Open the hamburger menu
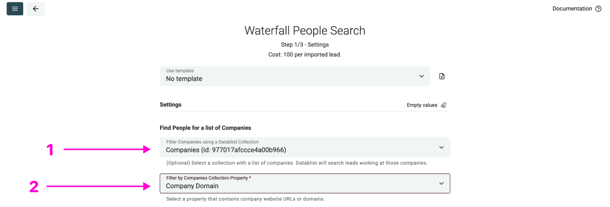 point(15,9)
